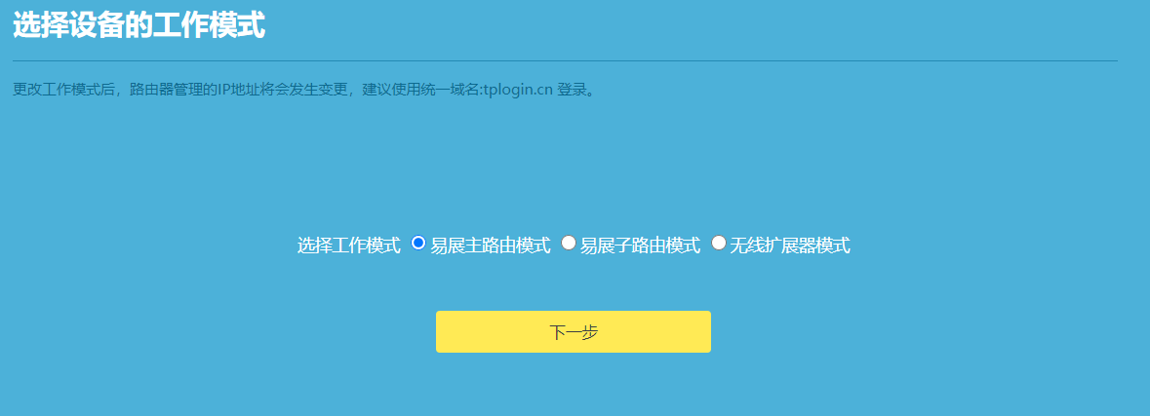The height and width of the screenshot is (416, 1150).
Task: Click the word 登录 ending the notice
Action: point(572,91)
